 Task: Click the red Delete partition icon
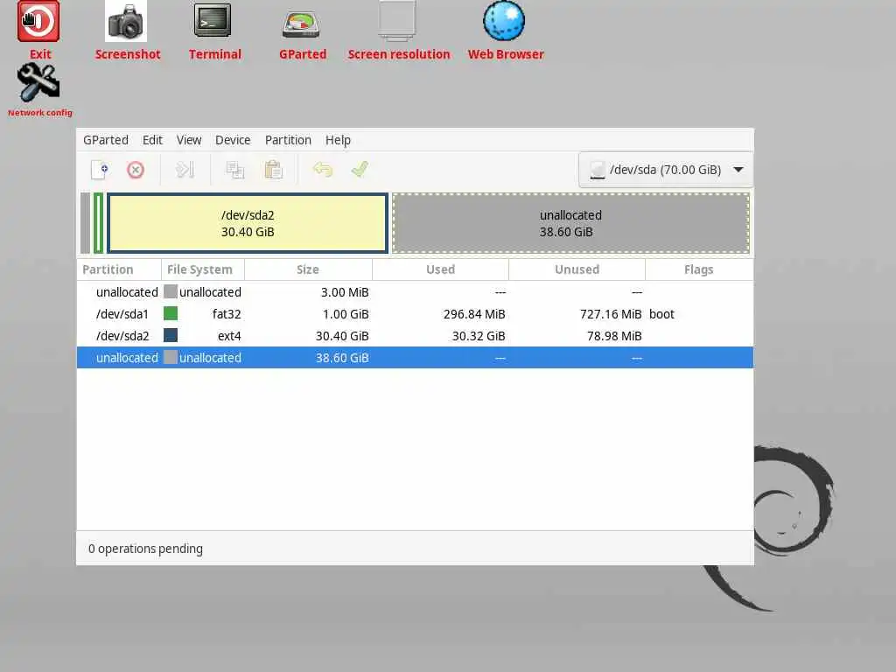tap(136, 170)
